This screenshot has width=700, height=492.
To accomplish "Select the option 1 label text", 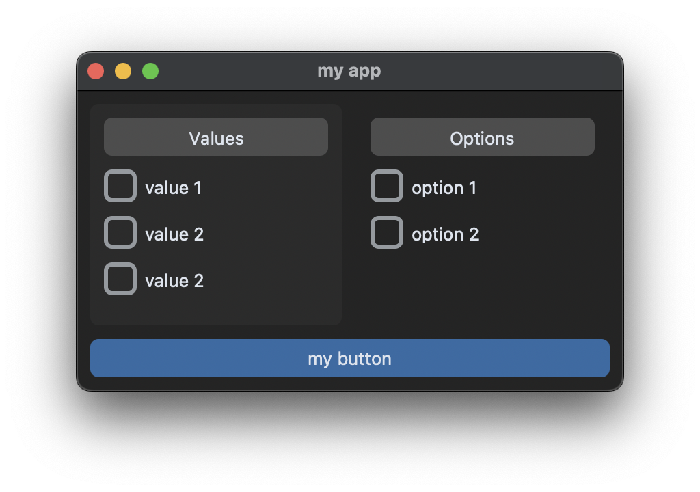I will pyautogui.click(x=444, y=187).
